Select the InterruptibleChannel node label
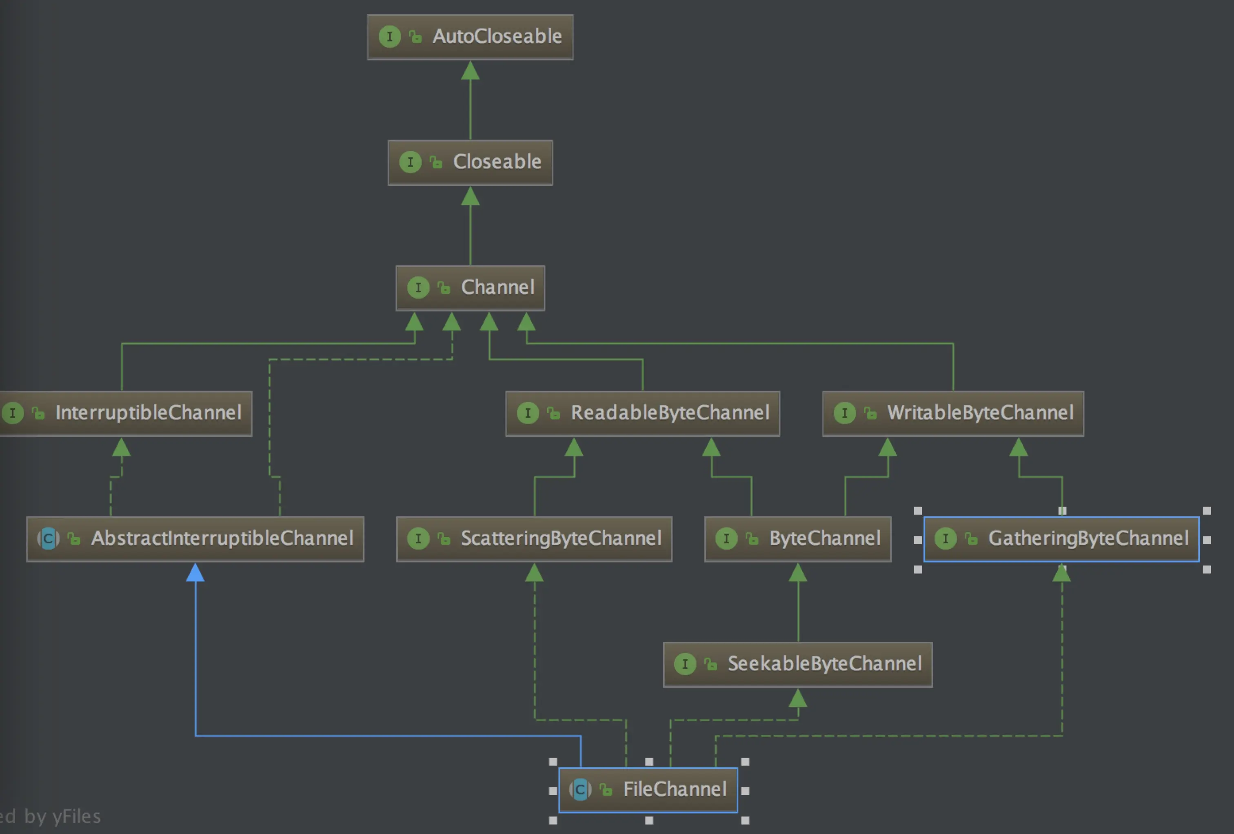1234x834 pixels. pos(148,413)
